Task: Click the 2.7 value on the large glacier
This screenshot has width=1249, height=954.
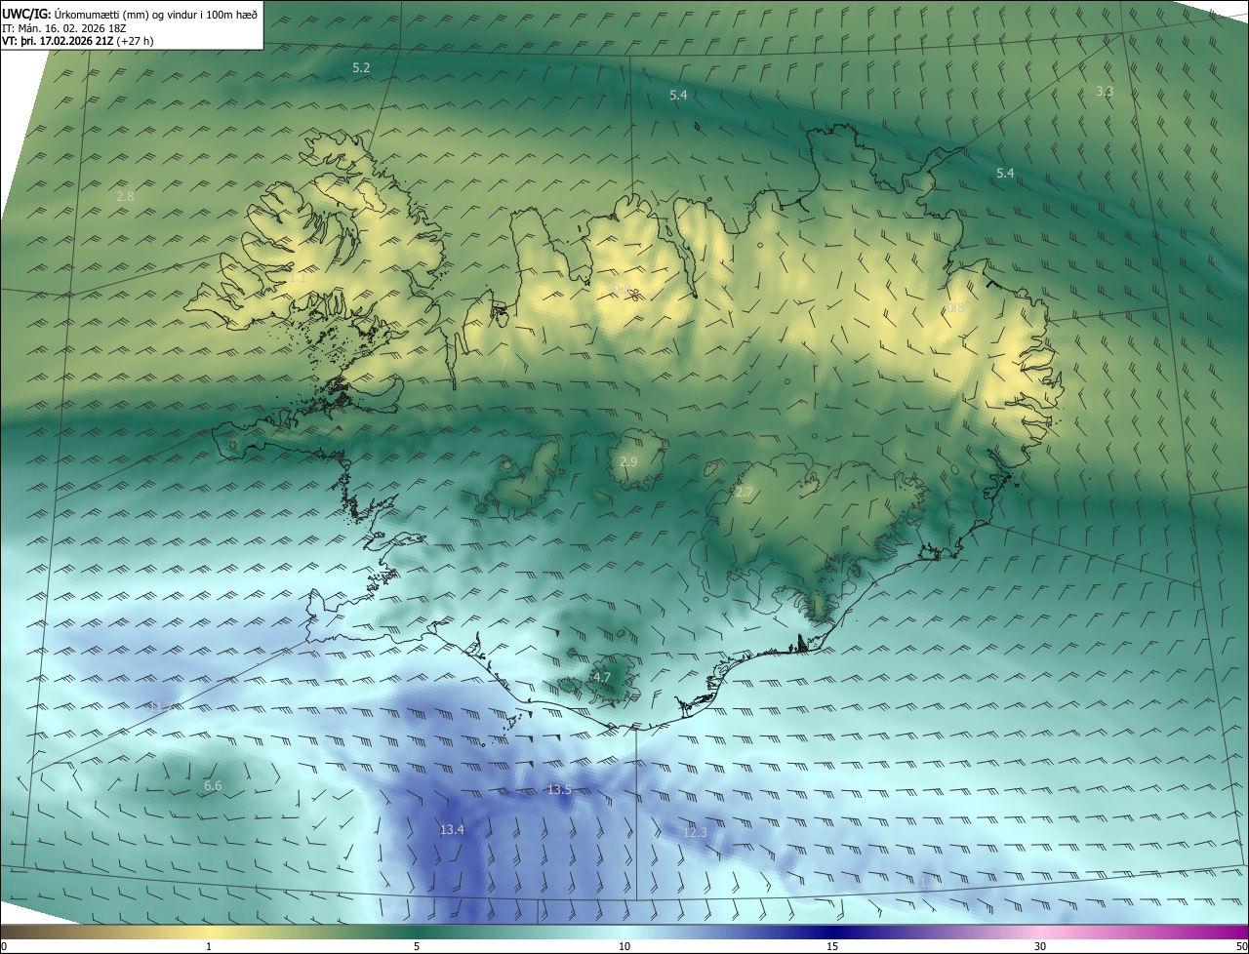Action: coord(745,493)
